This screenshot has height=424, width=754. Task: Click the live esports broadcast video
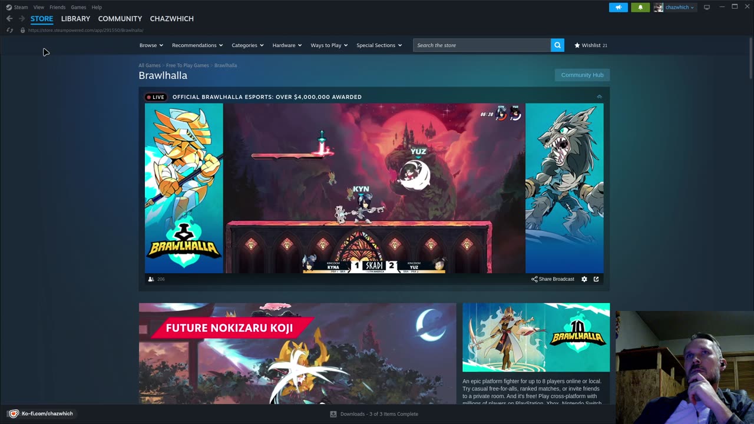coord(374,188)
